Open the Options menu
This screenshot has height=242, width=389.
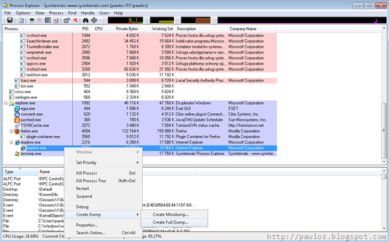pyautogui.click(x=23, y=13)
